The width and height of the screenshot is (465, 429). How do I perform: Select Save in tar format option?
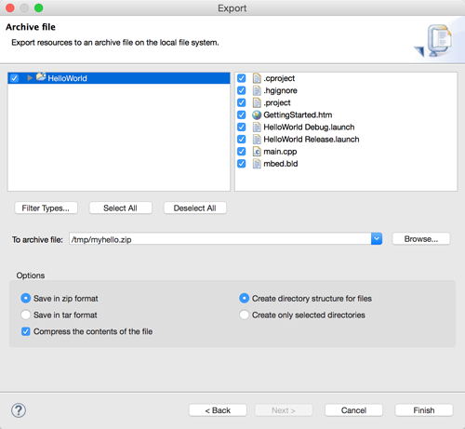coord(25,315)
